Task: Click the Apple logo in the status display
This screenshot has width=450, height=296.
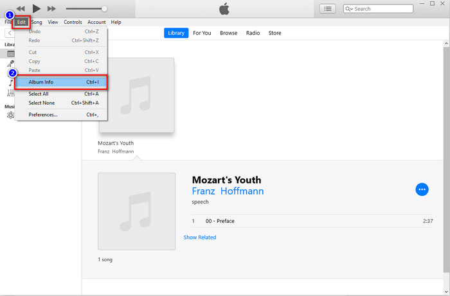Action: [x=224, y=9]
